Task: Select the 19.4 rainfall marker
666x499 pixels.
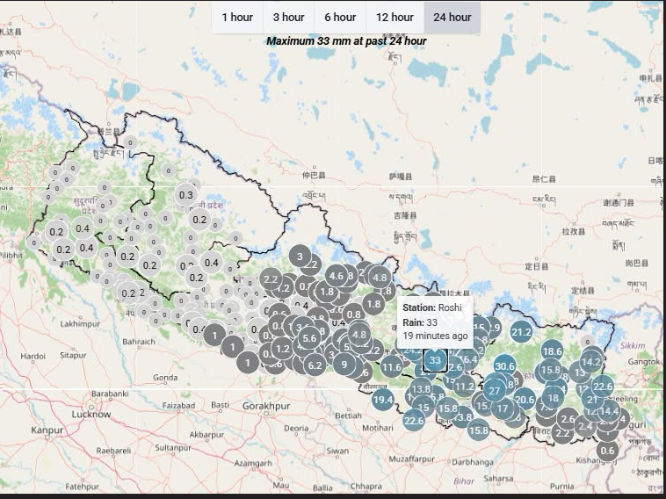Action: pyautogui.click(x=383, y=399)
